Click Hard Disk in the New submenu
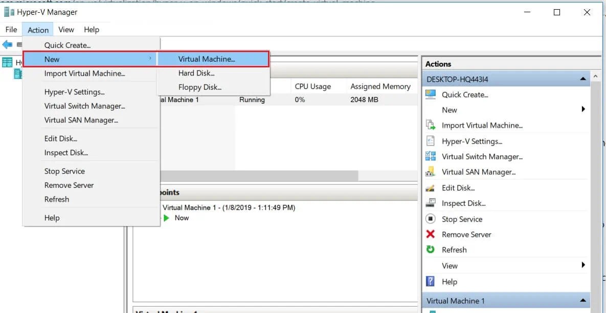This screenshot has height=313, width=606. pos(196,73)
